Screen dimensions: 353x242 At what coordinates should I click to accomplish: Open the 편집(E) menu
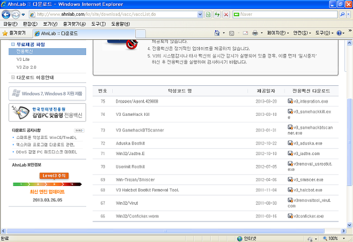30,24
